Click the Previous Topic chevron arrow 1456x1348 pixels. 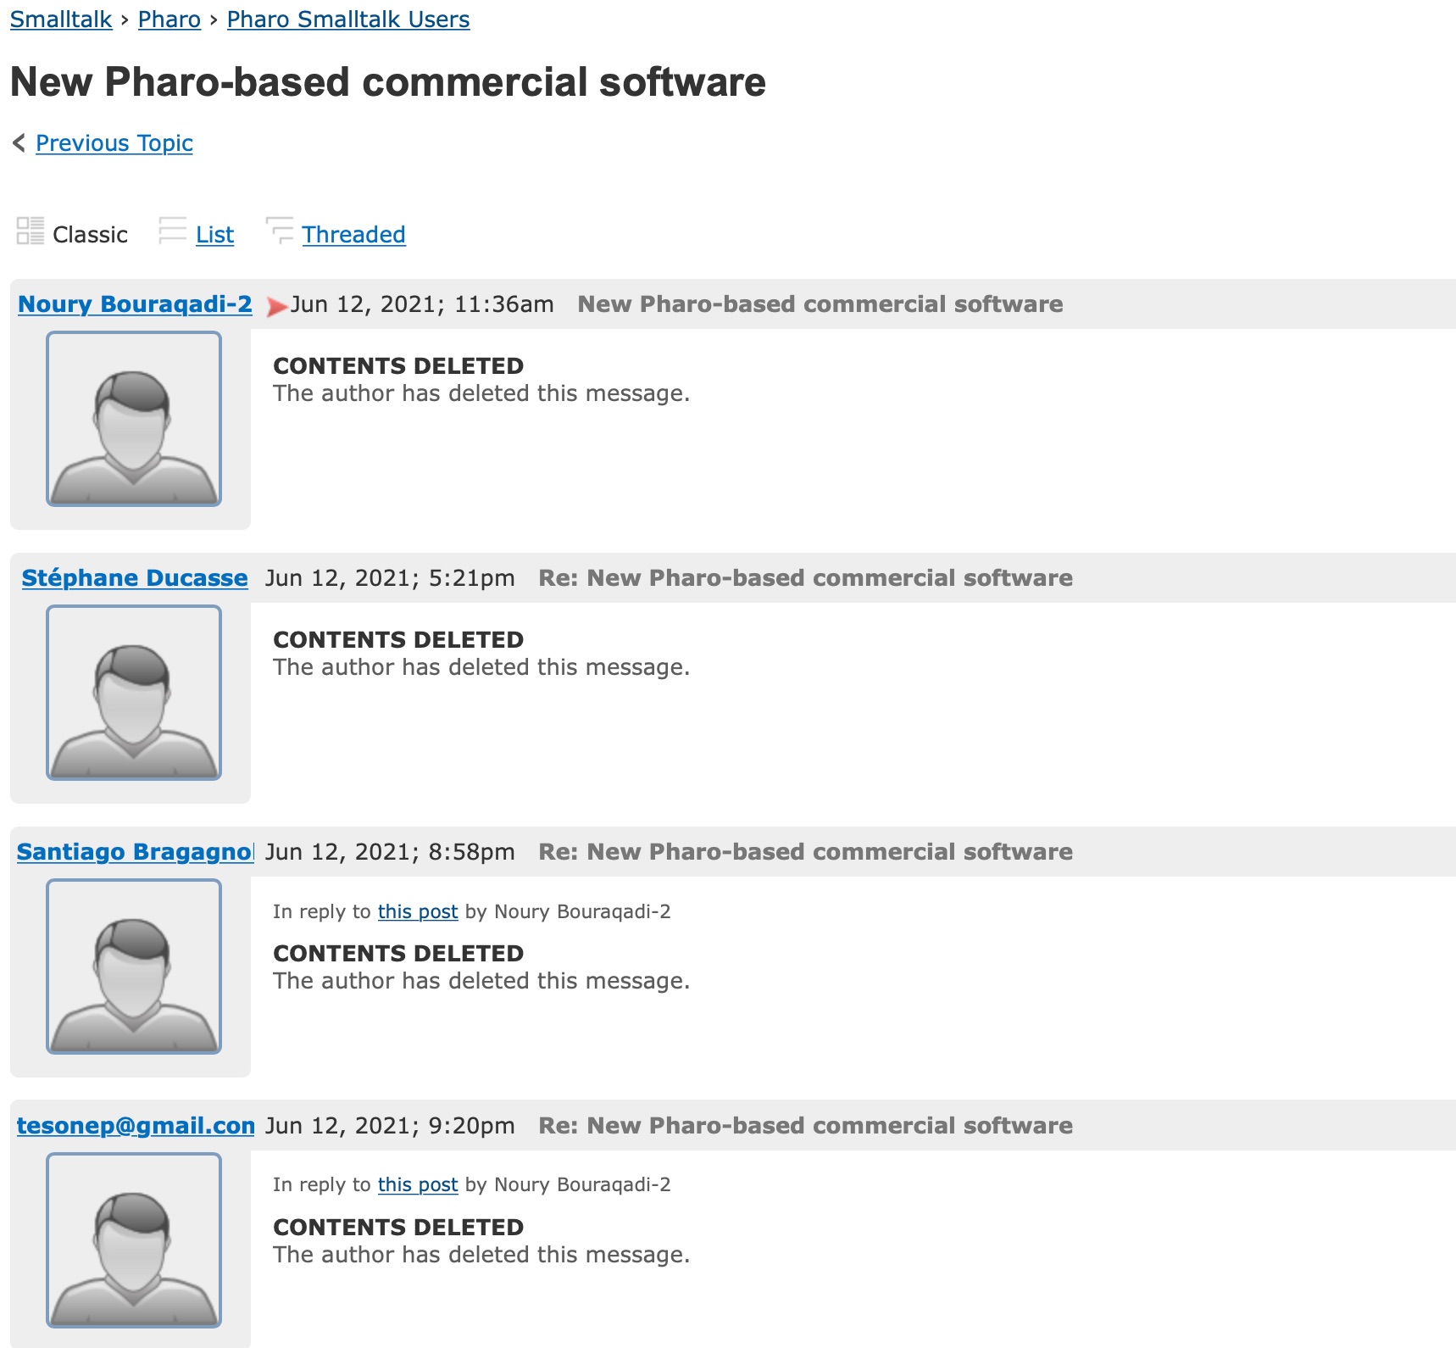pyautogui.click(x=19, y=143)
